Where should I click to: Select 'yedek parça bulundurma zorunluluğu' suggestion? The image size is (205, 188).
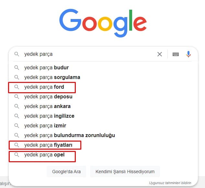(103, 135)
